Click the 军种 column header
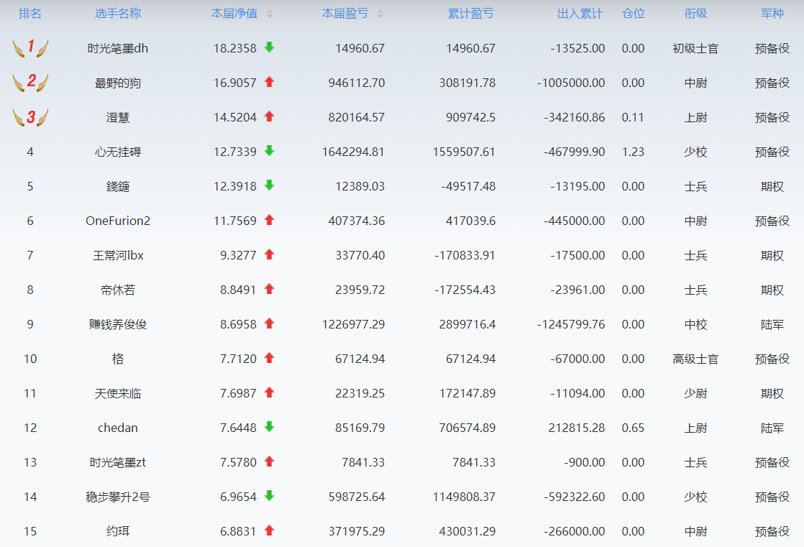 (772, 14)
